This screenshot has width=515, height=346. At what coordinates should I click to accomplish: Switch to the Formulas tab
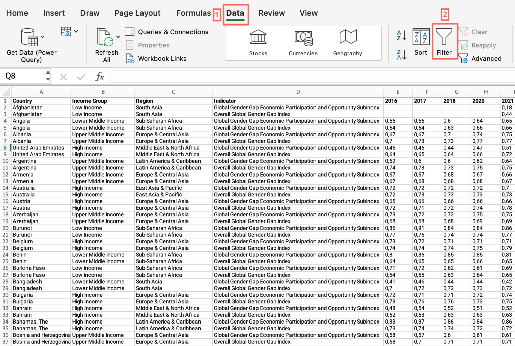coord(194,13)
